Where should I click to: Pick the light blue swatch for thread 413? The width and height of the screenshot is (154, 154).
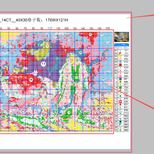[x=120, y=62]
